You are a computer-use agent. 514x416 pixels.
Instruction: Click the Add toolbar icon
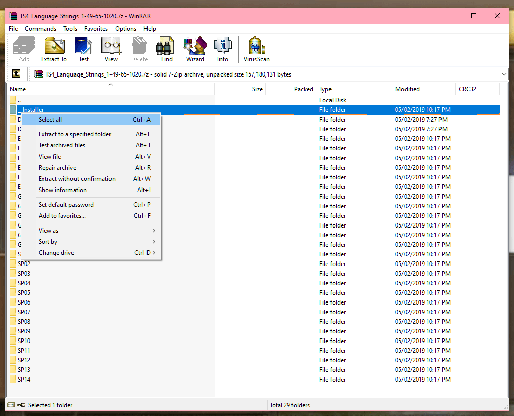24,50
